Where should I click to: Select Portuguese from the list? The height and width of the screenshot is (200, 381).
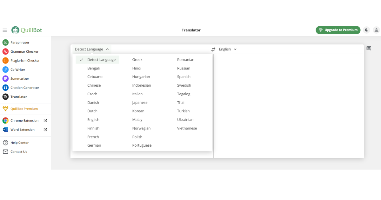[x=142, y=145]
